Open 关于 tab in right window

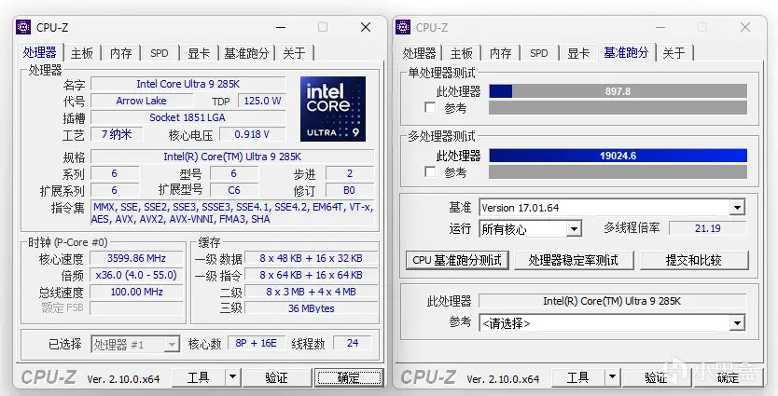coord(674,53)
